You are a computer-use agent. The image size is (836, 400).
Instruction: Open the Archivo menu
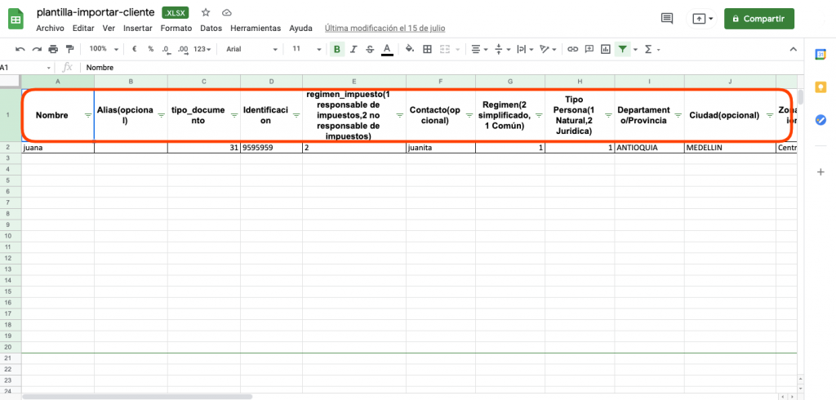[x=50, y=29]
